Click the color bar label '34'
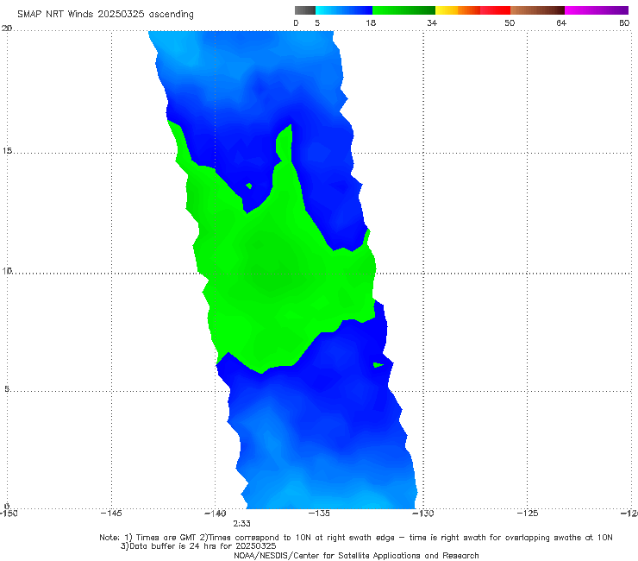 pyautogui.click(x=432, y=22)
